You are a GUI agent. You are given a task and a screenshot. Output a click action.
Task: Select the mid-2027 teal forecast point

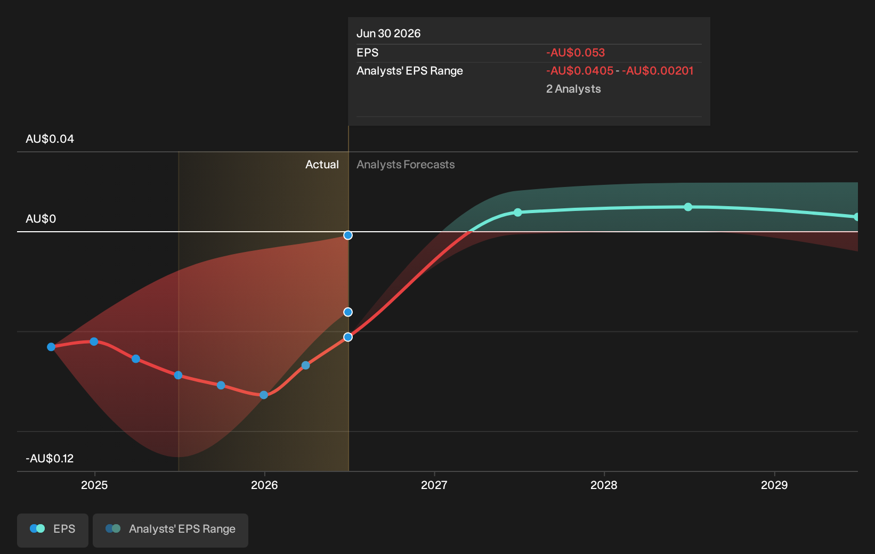tap(518, 212)
